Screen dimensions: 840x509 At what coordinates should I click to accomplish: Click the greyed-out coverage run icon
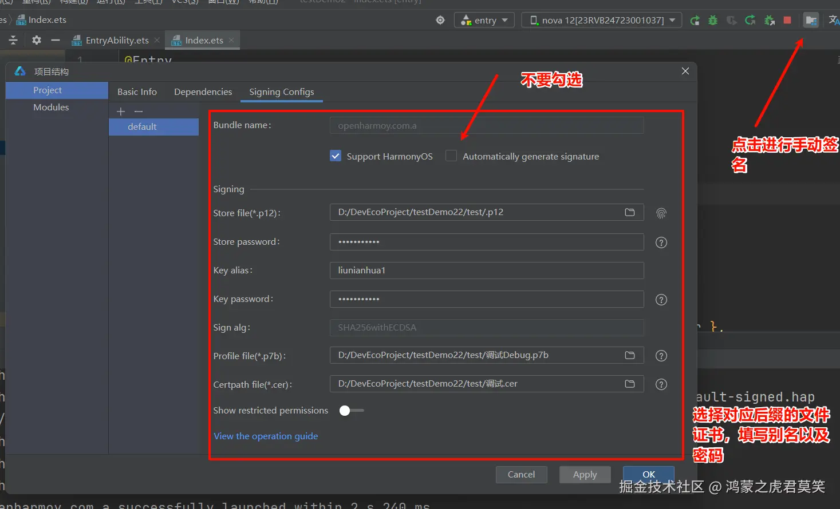(x=732, y=20)
